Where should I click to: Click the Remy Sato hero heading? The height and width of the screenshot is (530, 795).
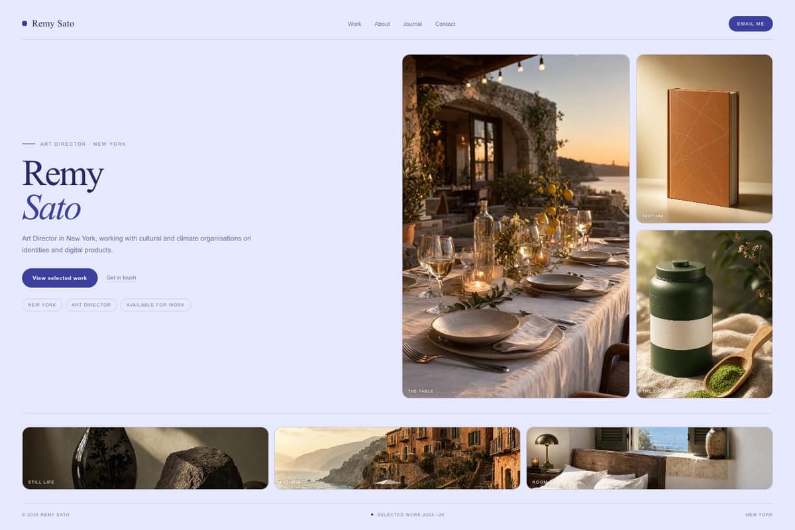63,190
